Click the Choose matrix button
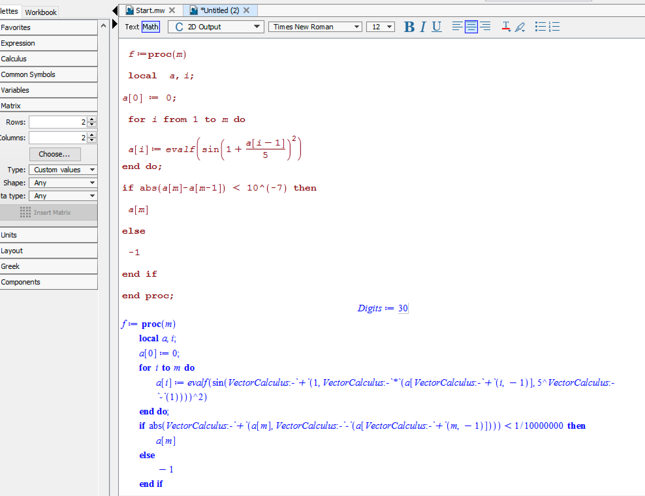 (53, 153)
